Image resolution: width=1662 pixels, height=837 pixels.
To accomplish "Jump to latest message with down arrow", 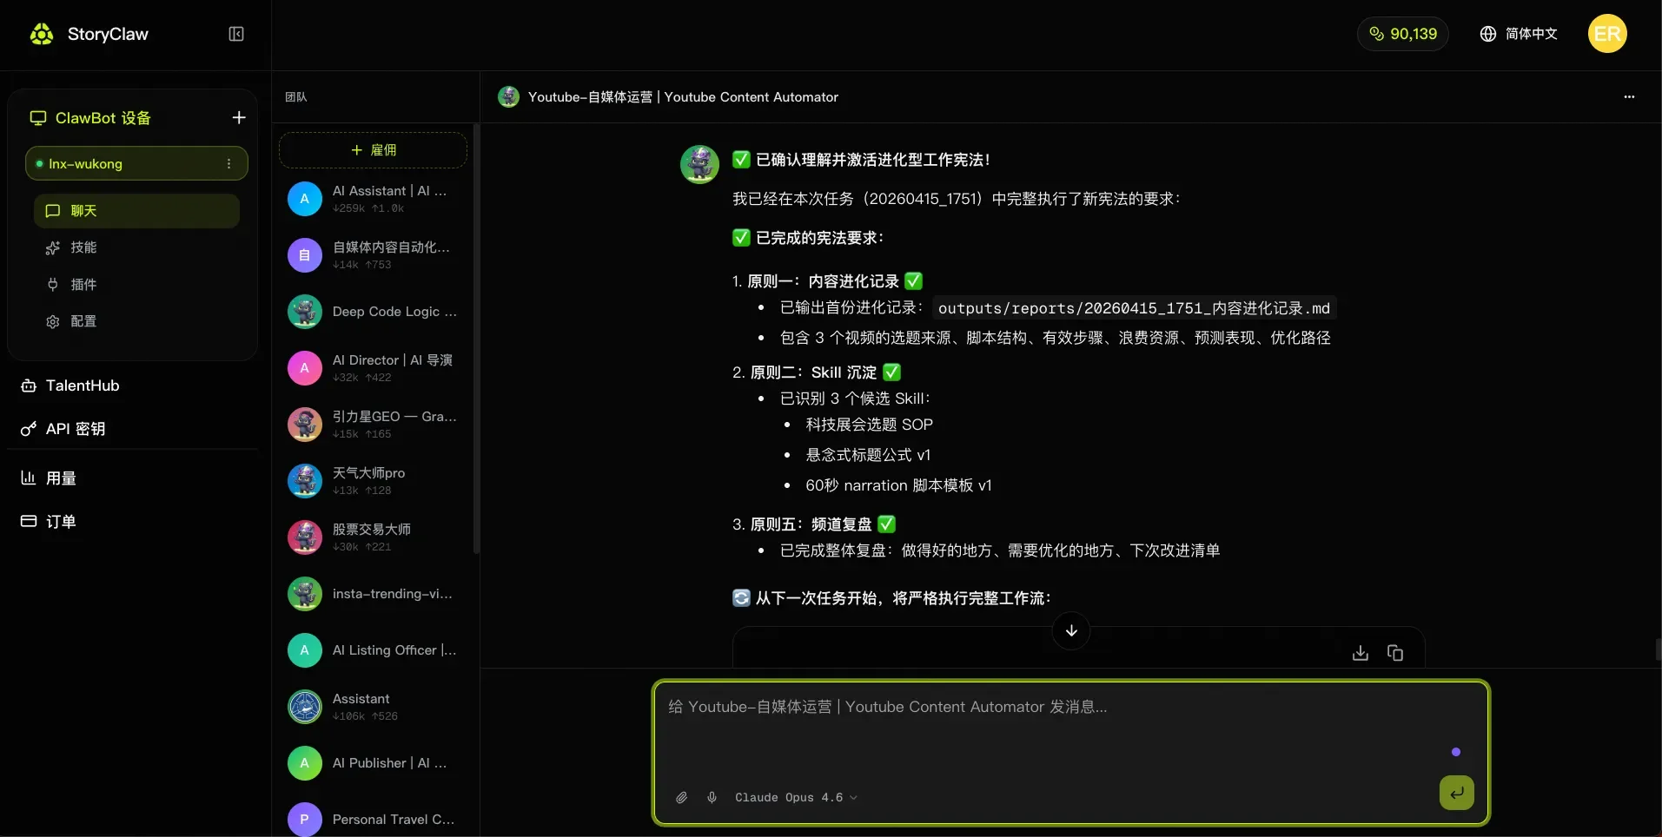I will click(x=1071, y=630).
